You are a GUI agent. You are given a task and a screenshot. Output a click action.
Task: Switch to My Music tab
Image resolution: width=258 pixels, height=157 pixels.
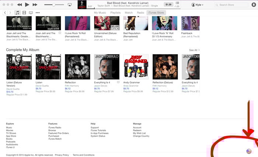point(100,13)
